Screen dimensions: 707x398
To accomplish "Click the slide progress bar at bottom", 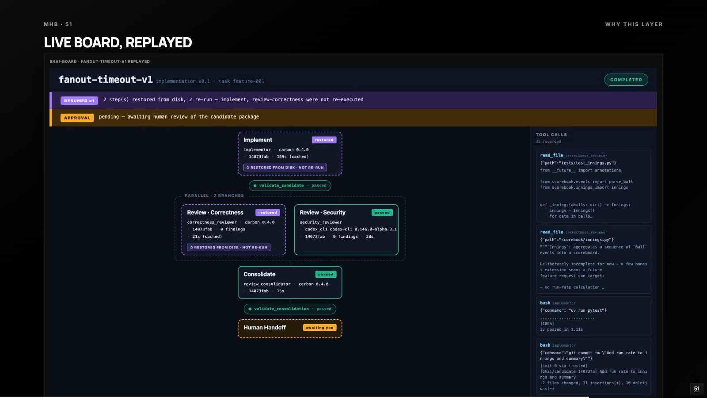I will click(294, 397).
